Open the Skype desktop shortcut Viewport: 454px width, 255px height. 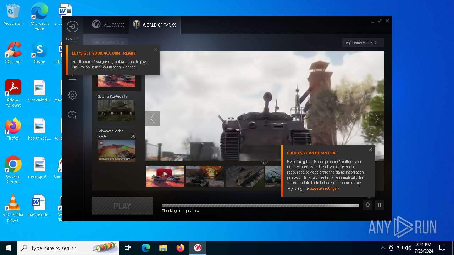coord(39,53)
